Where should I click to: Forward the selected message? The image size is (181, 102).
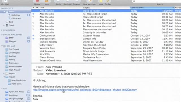click(77, 3)
